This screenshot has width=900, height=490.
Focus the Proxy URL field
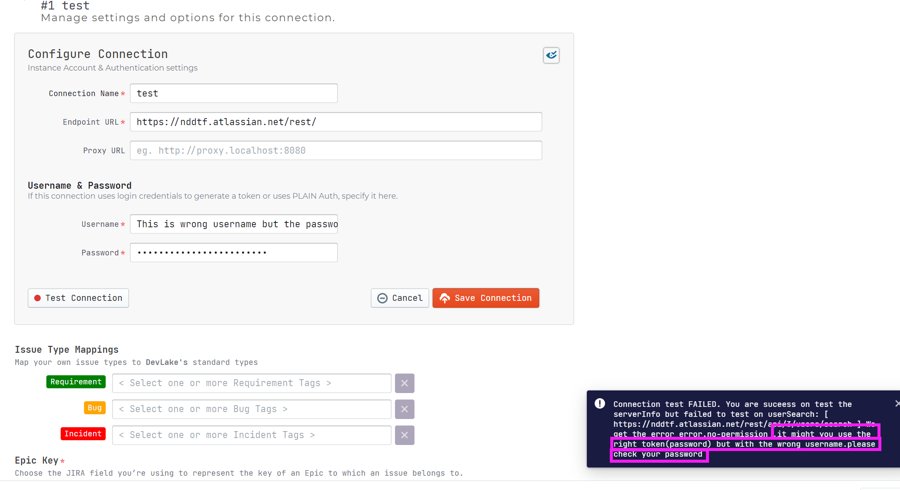click(x=336, y=151)
